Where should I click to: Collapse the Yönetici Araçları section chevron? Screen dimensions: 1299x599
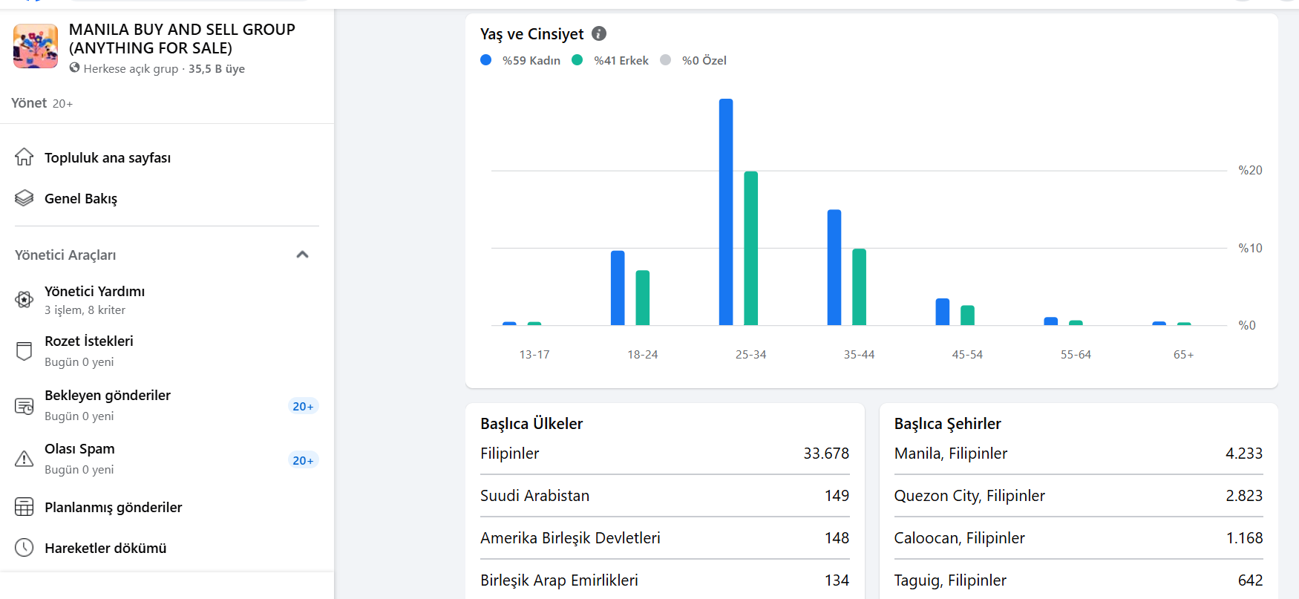(x=302, y=255)
